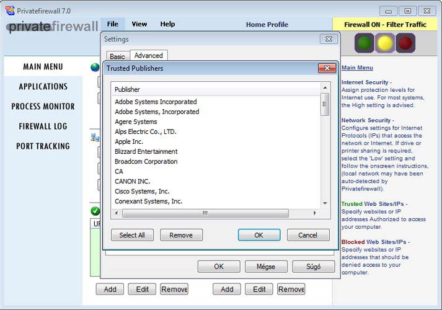Image resolution: width=442 pixels, height=310 pixels.
Task: Click Firewall ON - Filter Traffic status
Action: [x=385, y=25]
